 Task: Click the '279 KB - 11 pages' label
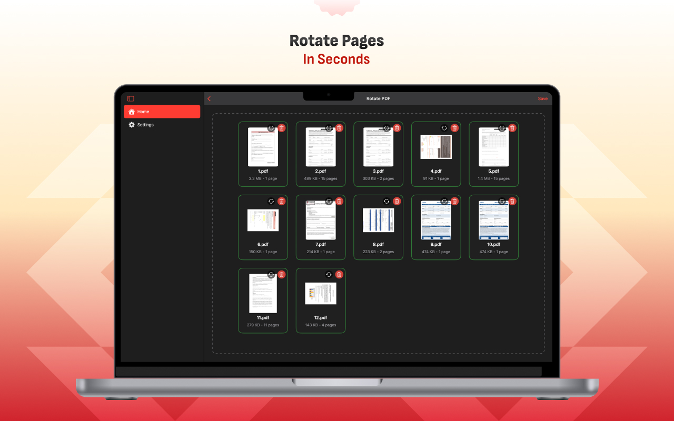tap(263, 325)
